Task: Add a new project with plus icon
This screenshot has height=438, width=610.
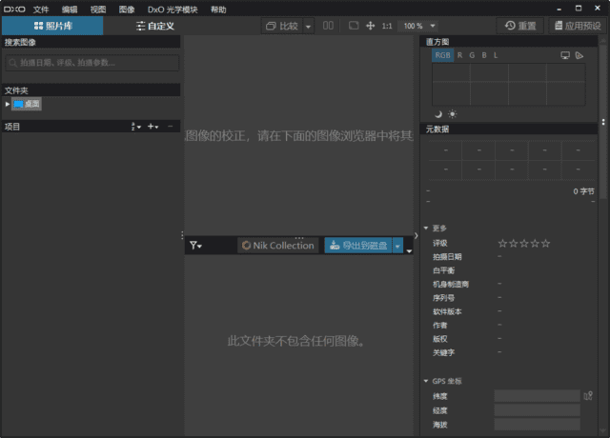Action: coord(152,127)
